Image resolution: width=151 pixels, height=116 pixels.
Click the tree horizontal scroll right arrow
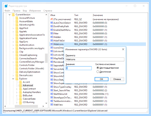(x=43, y=106)
